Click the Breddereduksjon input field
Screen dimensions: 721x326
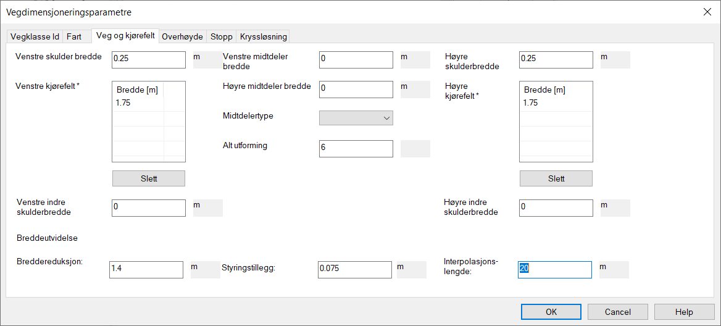point(146,269)
